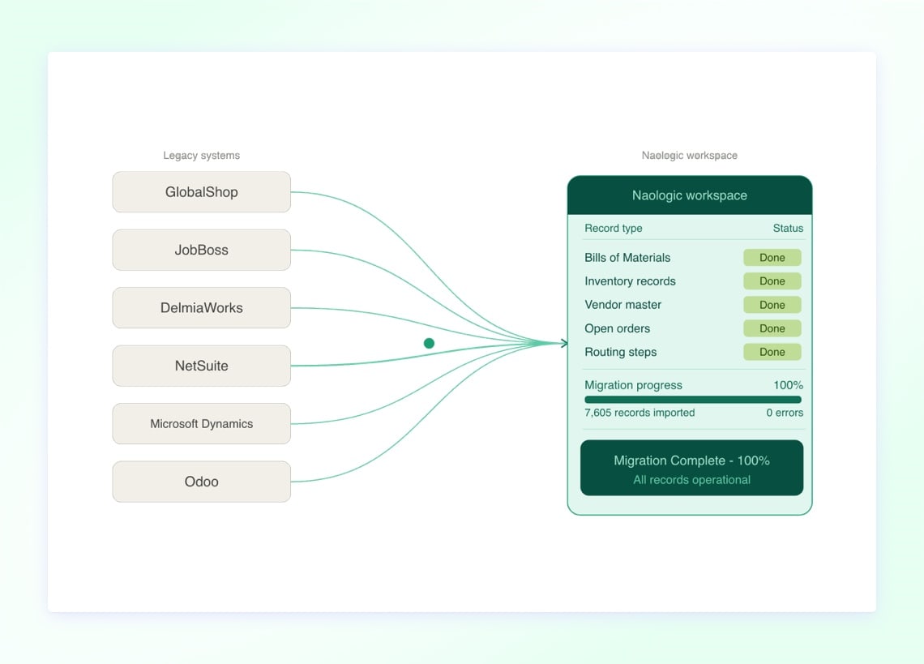The width and height of the screenshot is (924, 664).
Task: Click the Done badge for Inventory records
Action: (x=772, y=281)
